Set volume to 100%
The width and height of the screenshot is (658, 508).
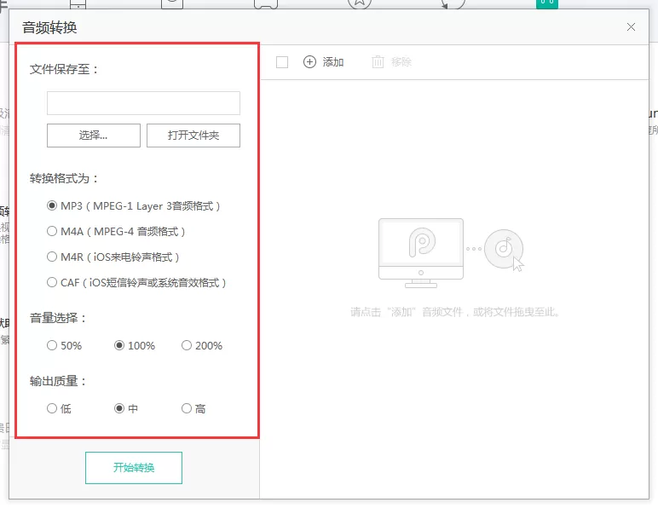pyautogui.click(x=119, y=345)
